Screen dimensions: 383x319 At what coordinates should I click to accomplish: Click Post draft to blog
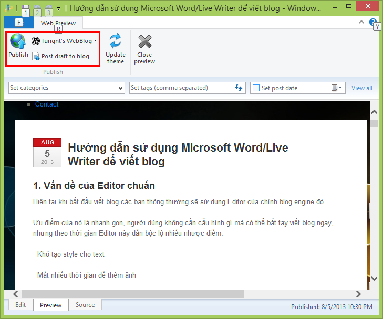[60, 56]
